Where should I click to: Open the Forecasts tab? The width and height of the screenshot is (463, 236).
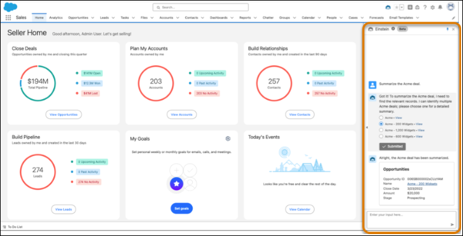[x=376, y=18]
